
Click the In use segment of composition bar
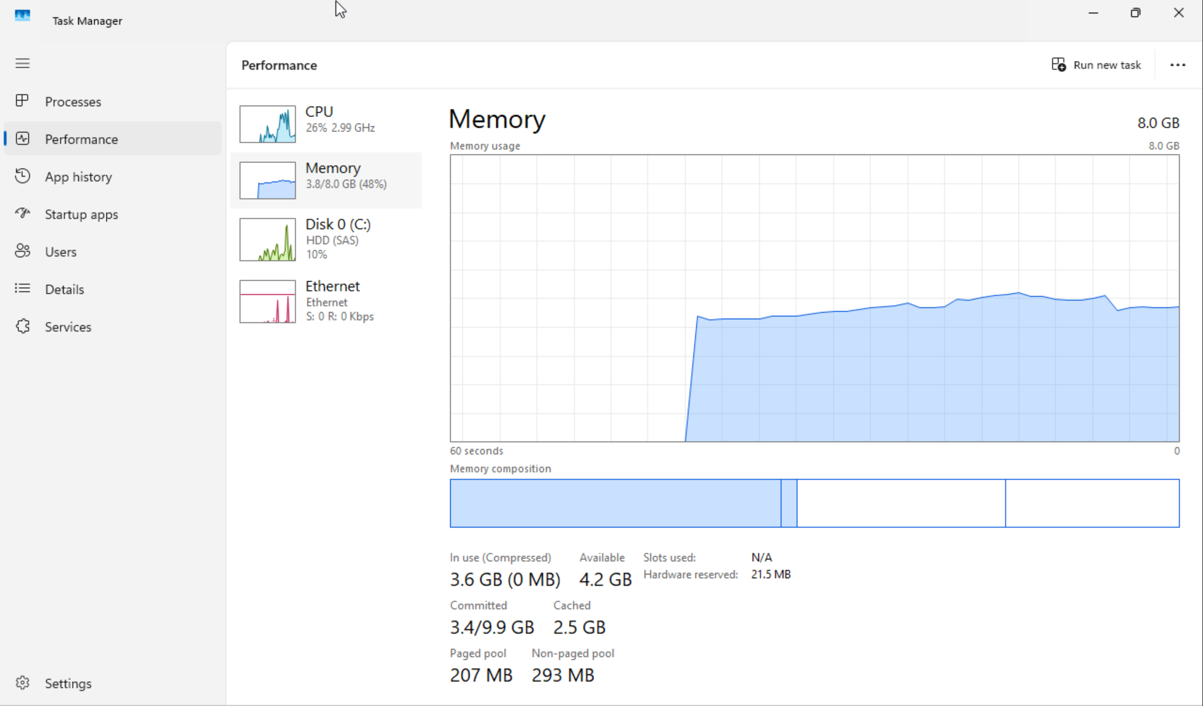point(615,503)
